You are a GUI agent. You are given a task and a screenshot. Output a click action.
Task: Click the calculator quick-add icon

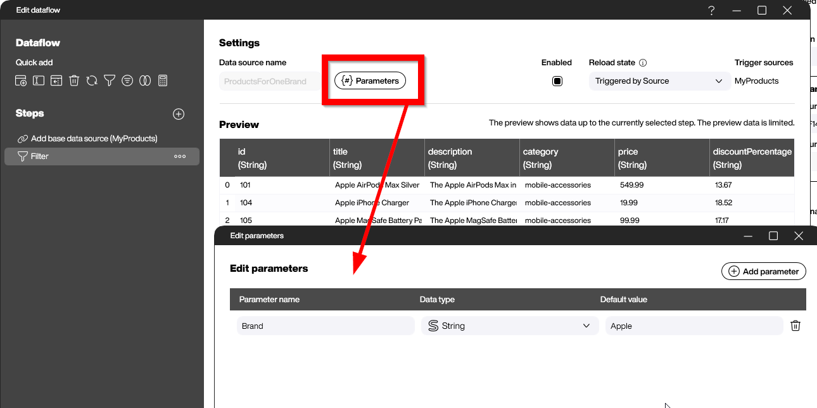(163, 80)
